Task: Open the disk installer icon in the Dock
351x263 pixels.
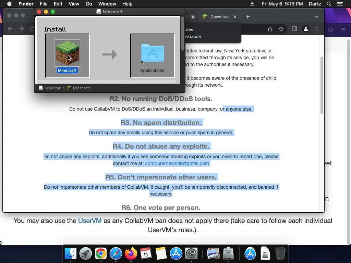Action: point(228,254)
